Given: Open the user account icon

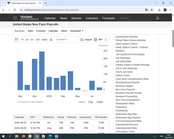Looking at the screenshot, I should [x=158, y=18].
